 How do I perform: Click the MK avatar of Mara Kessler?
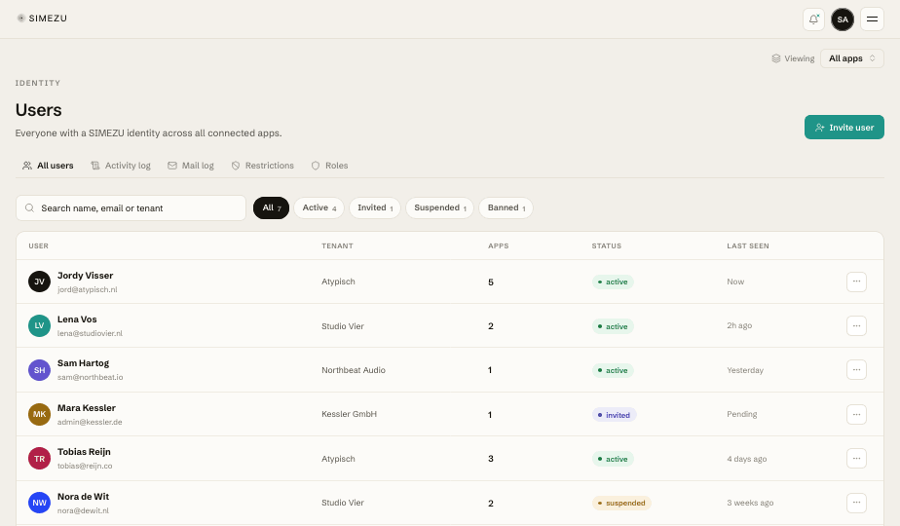(40, 414)
